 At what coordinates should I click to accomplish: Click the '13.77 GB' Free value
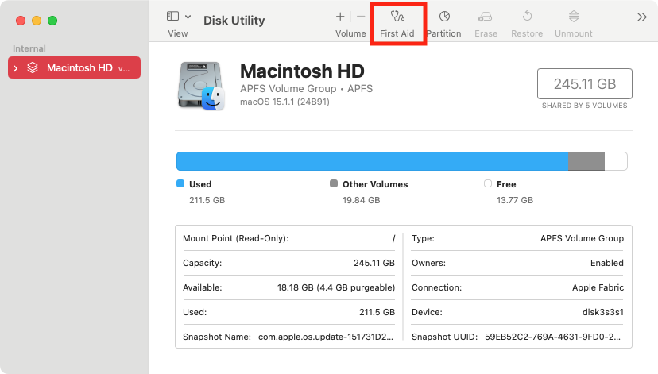coord(515,200)
